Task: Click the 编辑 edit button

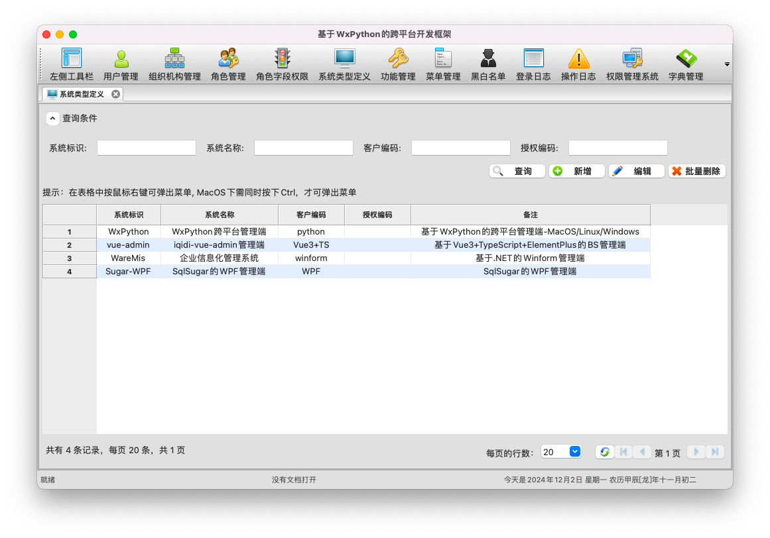Action: (x=637, y=171)
